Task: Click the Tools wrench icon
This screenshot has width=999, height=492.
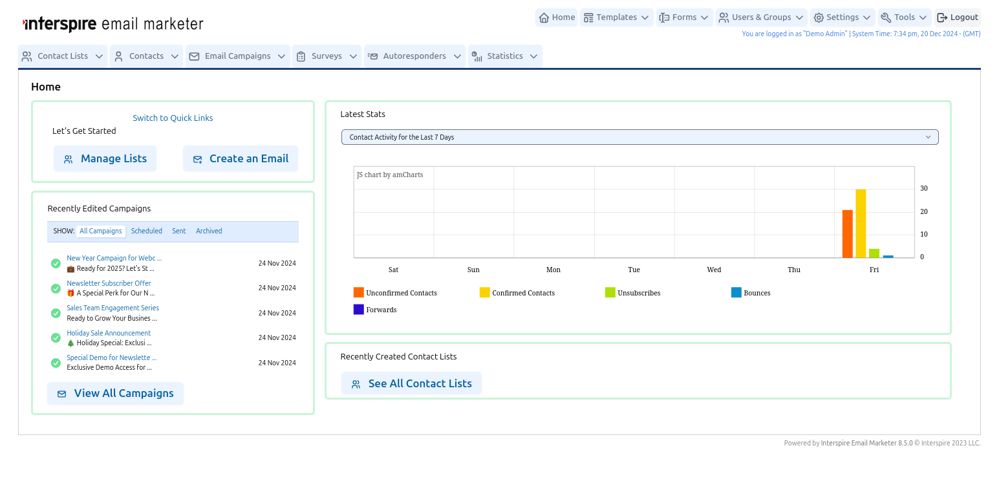Action: (886, 17)
